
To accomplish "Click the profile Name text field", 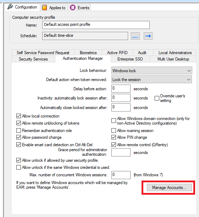I will click(96, 25).
